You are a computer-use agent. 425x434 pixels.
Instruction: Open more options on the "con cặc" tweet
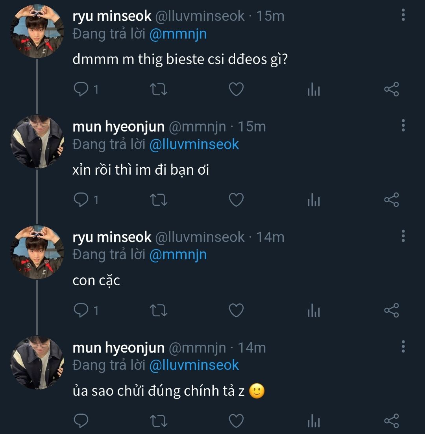pos(403,236)
